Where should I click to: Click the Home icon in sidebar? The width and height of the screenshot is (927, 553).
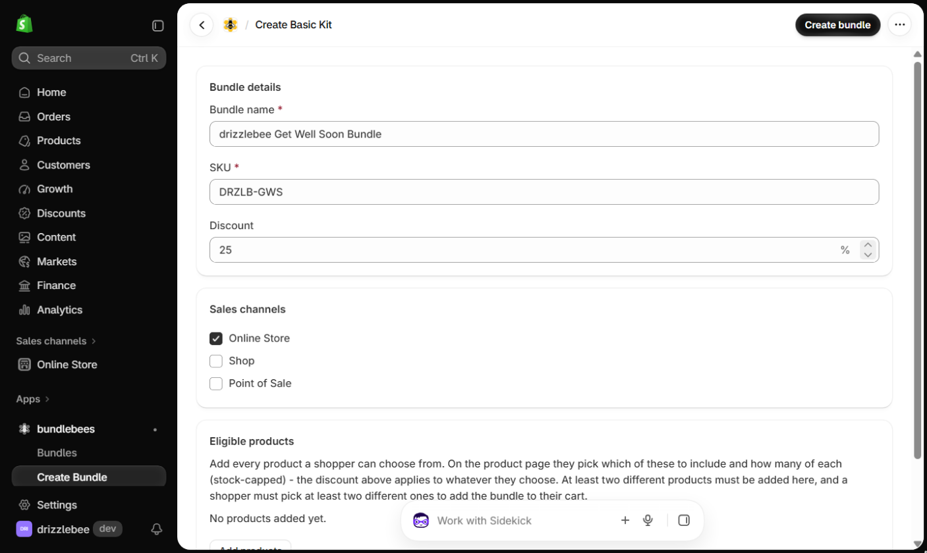click(x=24, y=93)
